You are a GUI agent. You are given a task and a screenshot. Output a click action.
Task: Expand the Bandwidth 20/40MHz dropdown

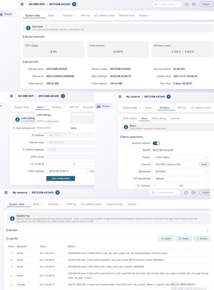[181, 172]
